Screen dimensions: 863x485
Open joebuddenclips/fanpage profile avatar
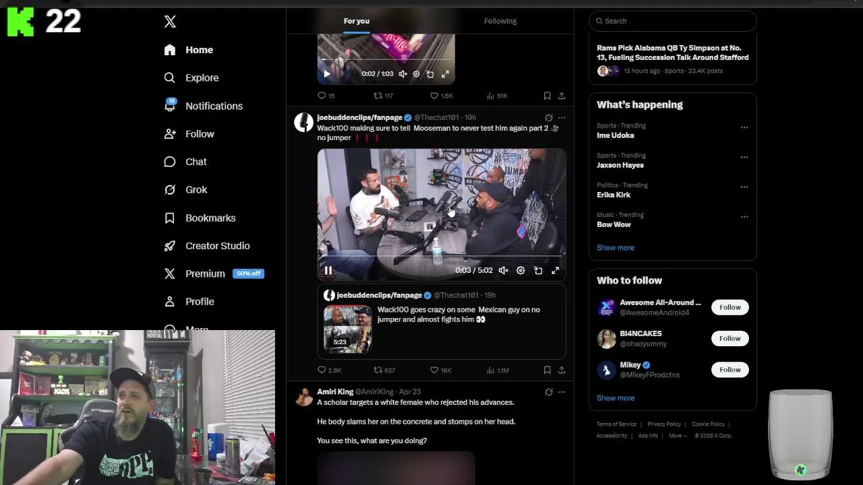coord(303,122)
